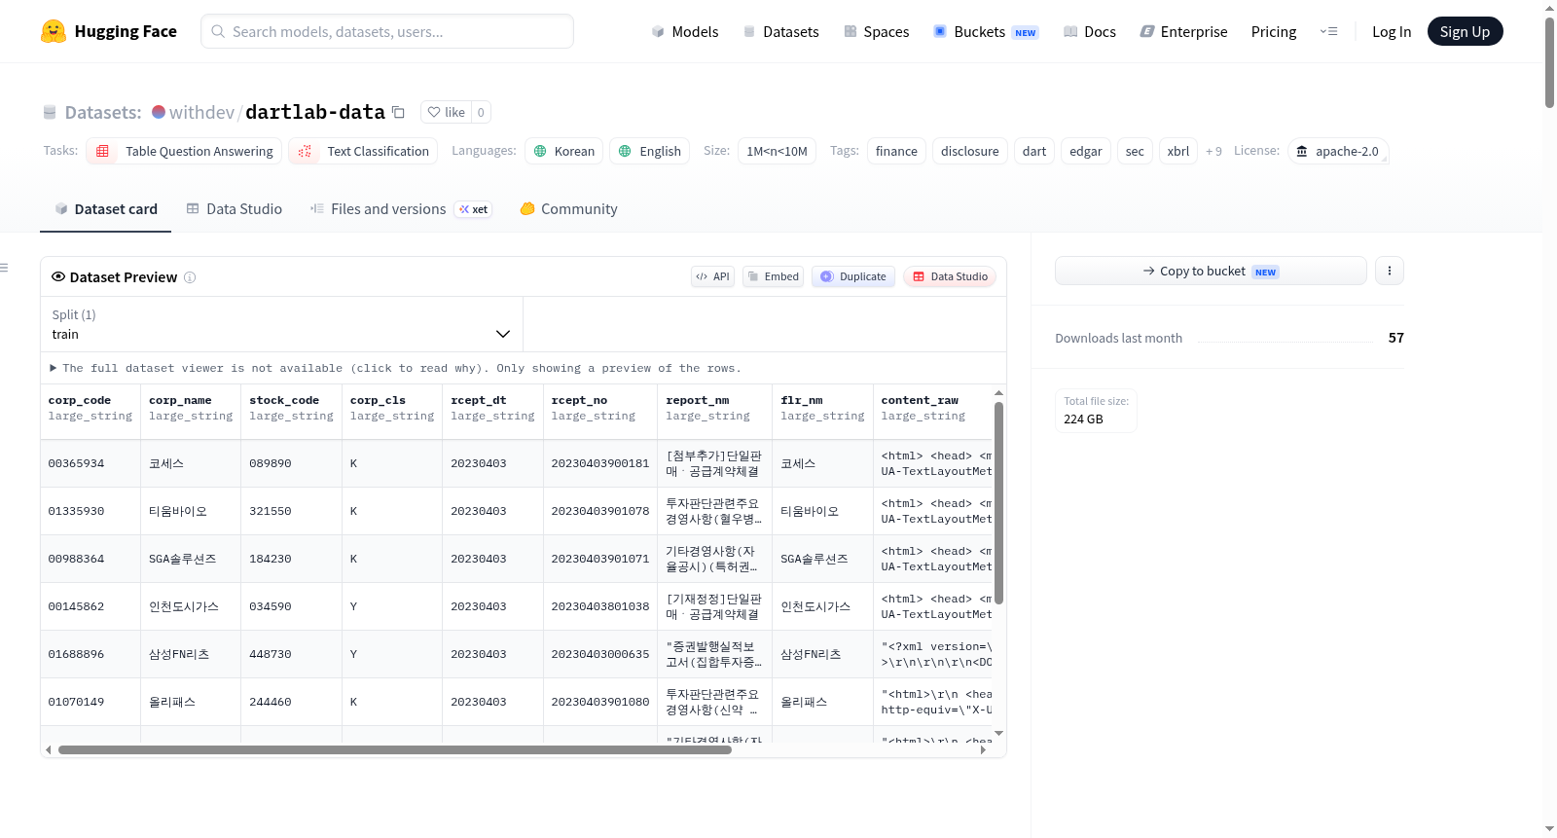
Task: Copy dataset name with the copy icon
Action: [x=398, y=112]
